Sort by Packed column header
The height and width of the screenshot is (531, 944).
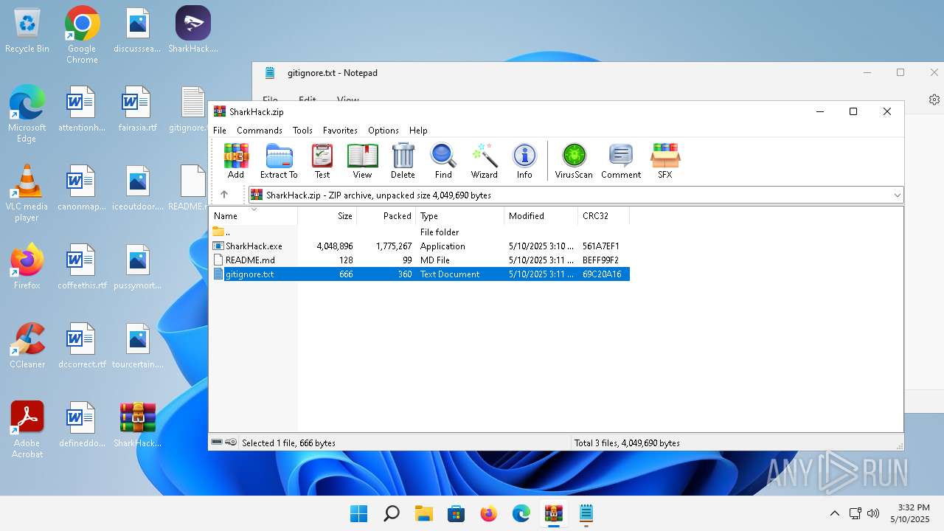[x=386, y=216]
